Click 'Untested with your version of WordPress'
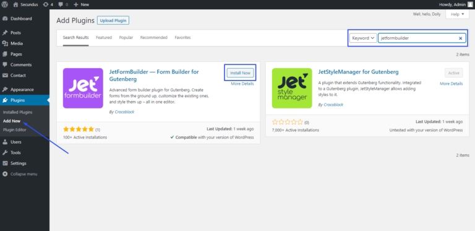The image size is (475, 231). 426,130
